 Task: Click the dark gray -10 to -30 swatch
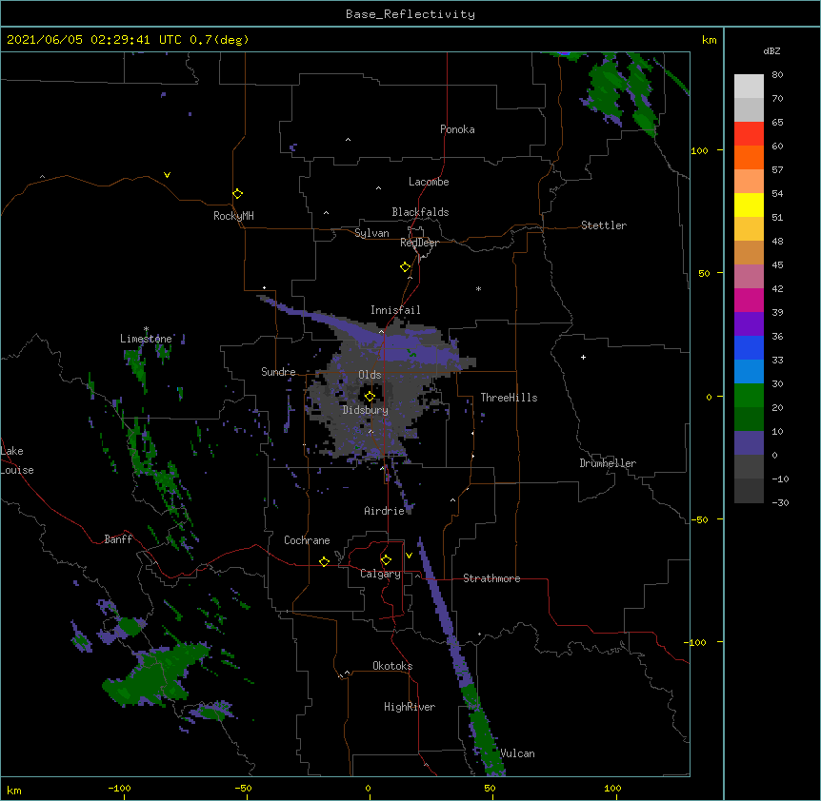click(749, 491)
